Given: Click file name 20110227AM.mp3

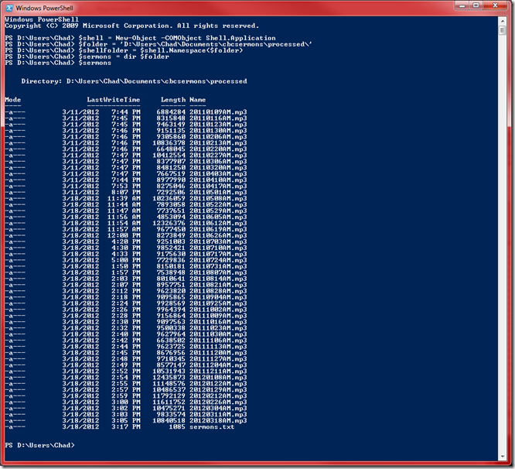Looking at the screenshot, I should (218, 155).
